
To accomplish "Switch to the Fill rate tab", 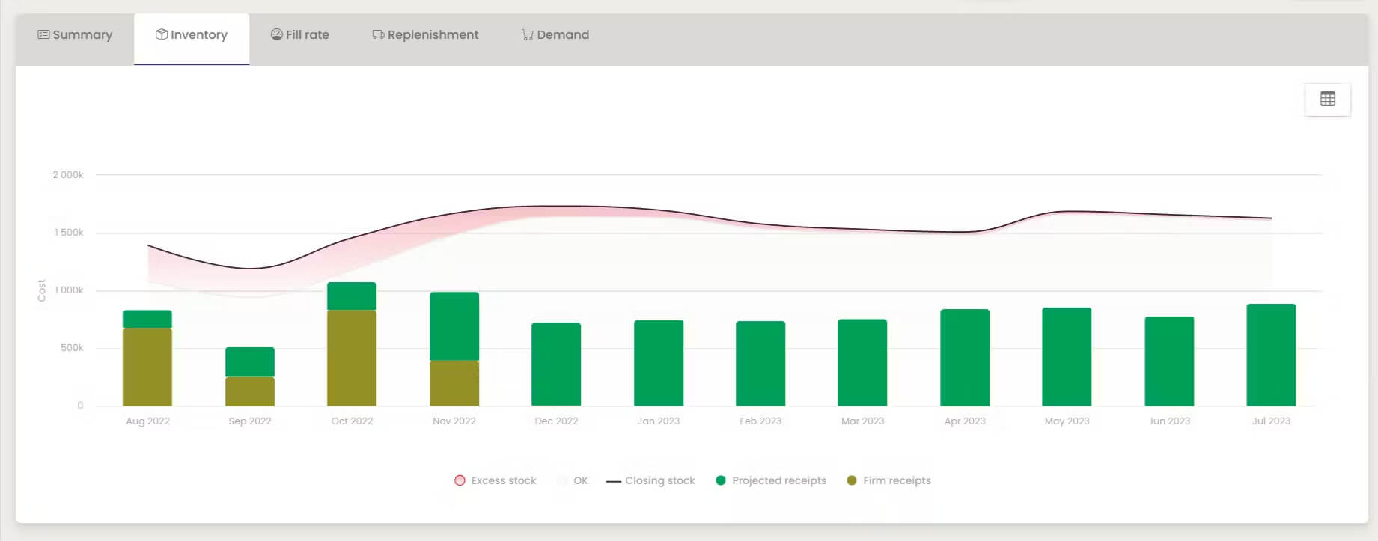I will [299, 34].
